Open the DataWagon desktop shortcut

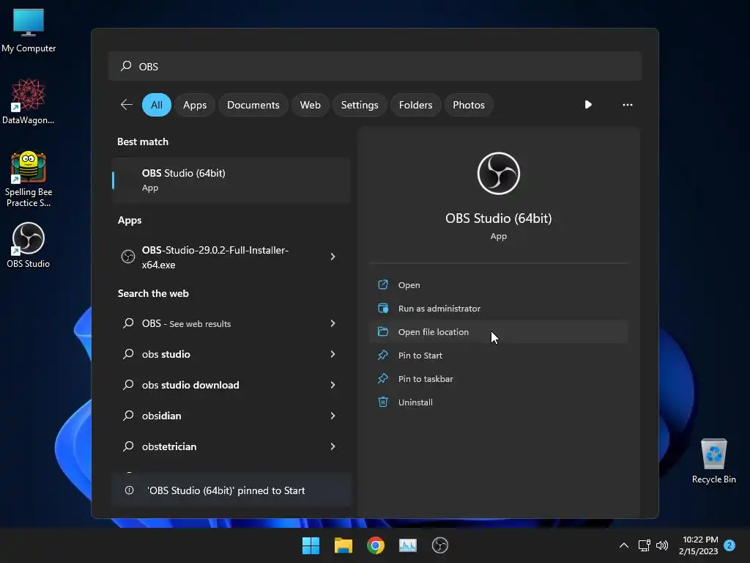pyautogui.click(x=29, y=101)
